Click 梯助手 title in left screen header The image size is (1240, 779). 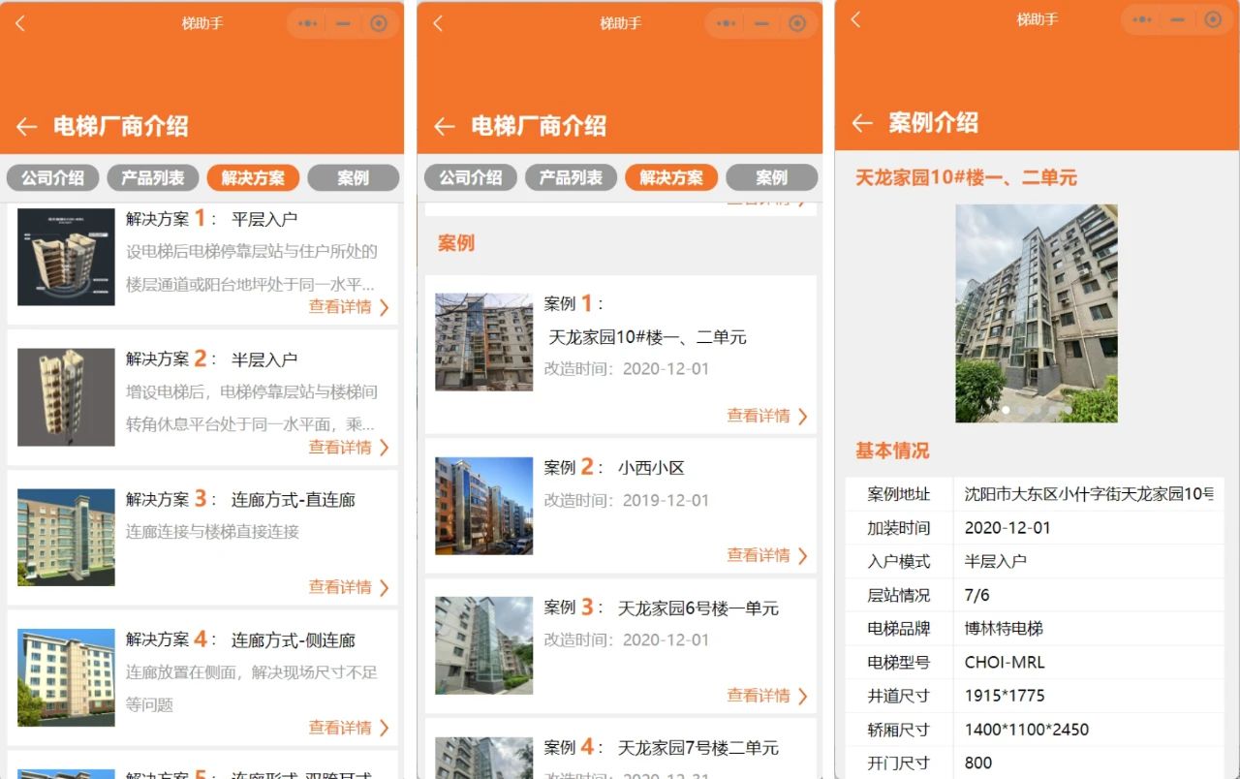tap(202, 23)
